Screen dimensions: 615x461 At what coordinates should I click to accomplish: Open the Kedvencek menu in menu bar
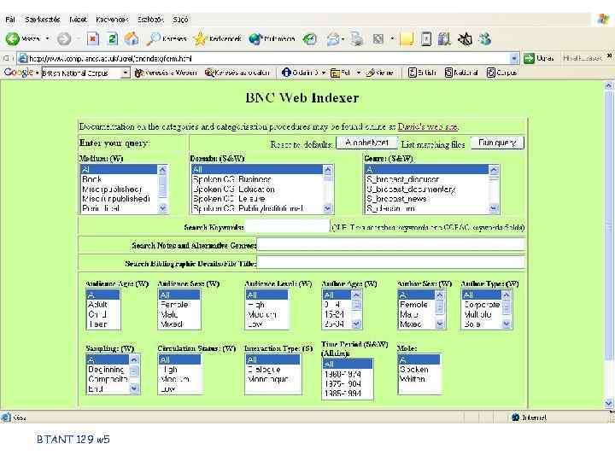pyautogui.click(x=112, y=19)
